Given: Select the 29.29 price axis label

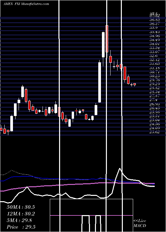Looking at the screenshot, I should tap(154, 84).
